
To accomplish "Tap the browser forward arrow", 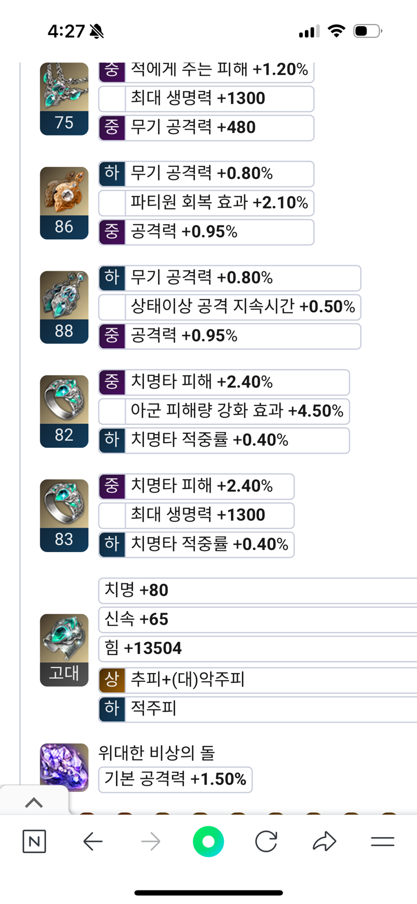I will (151, 841).
